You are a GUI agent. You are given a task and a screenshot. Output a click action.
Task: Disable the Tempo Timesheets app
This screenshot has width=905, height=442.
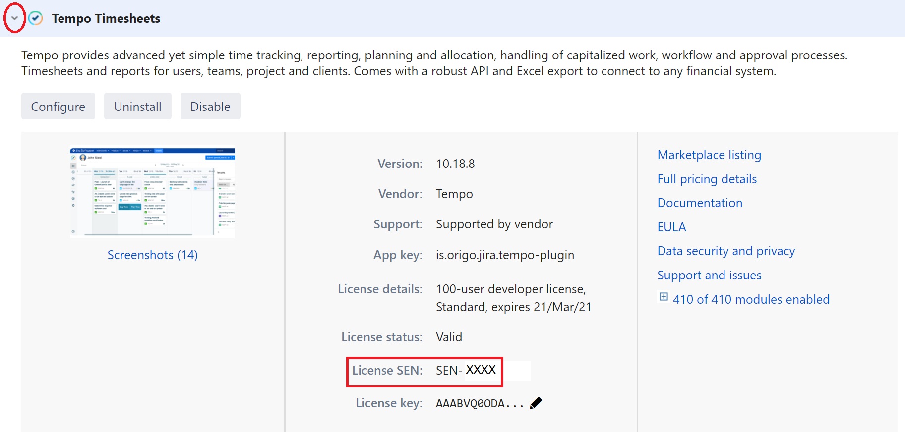click(210, 107)
